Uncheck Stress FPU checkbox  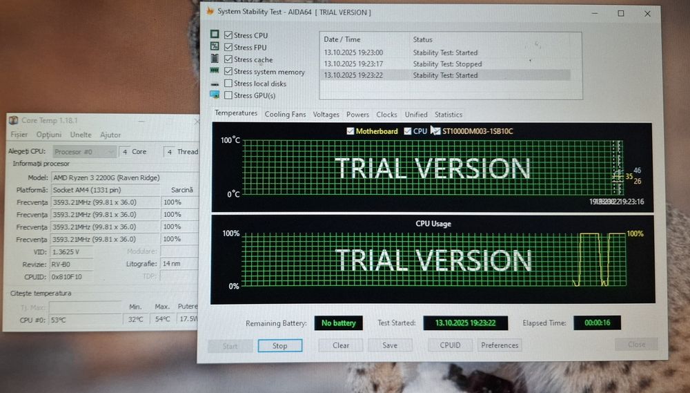click(x=228, y=47)
